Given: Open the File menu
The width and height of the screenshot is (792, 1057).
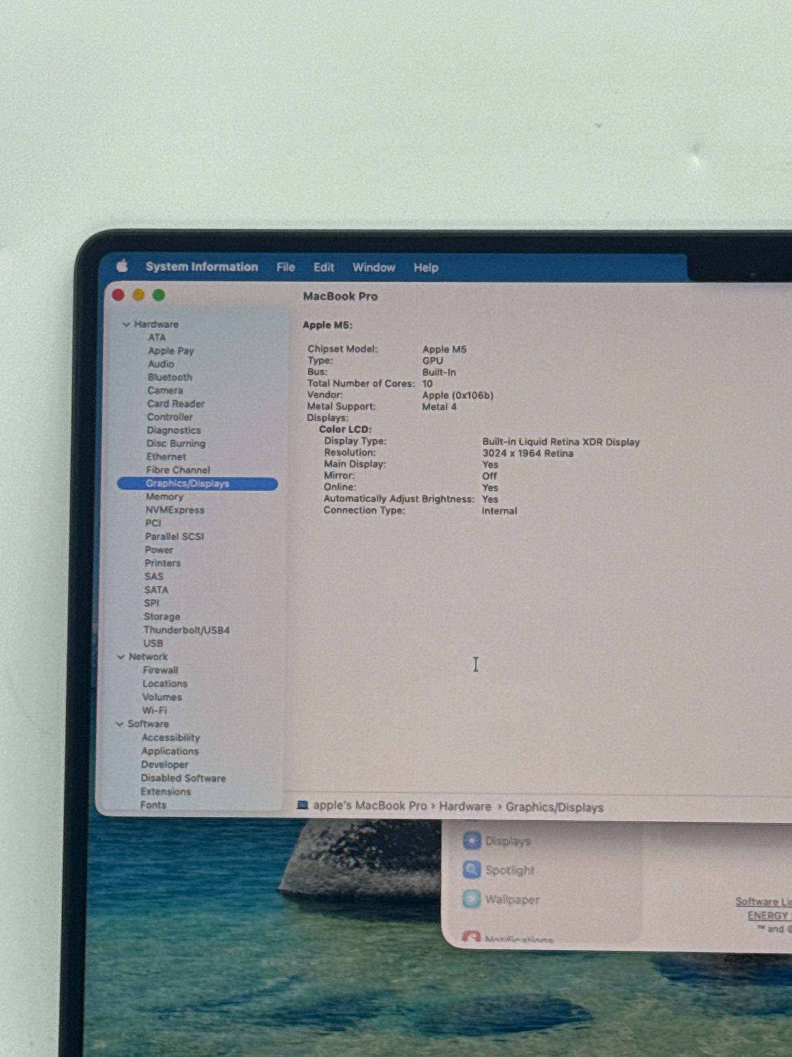Looking at the screenshot, I should [285, 267].
